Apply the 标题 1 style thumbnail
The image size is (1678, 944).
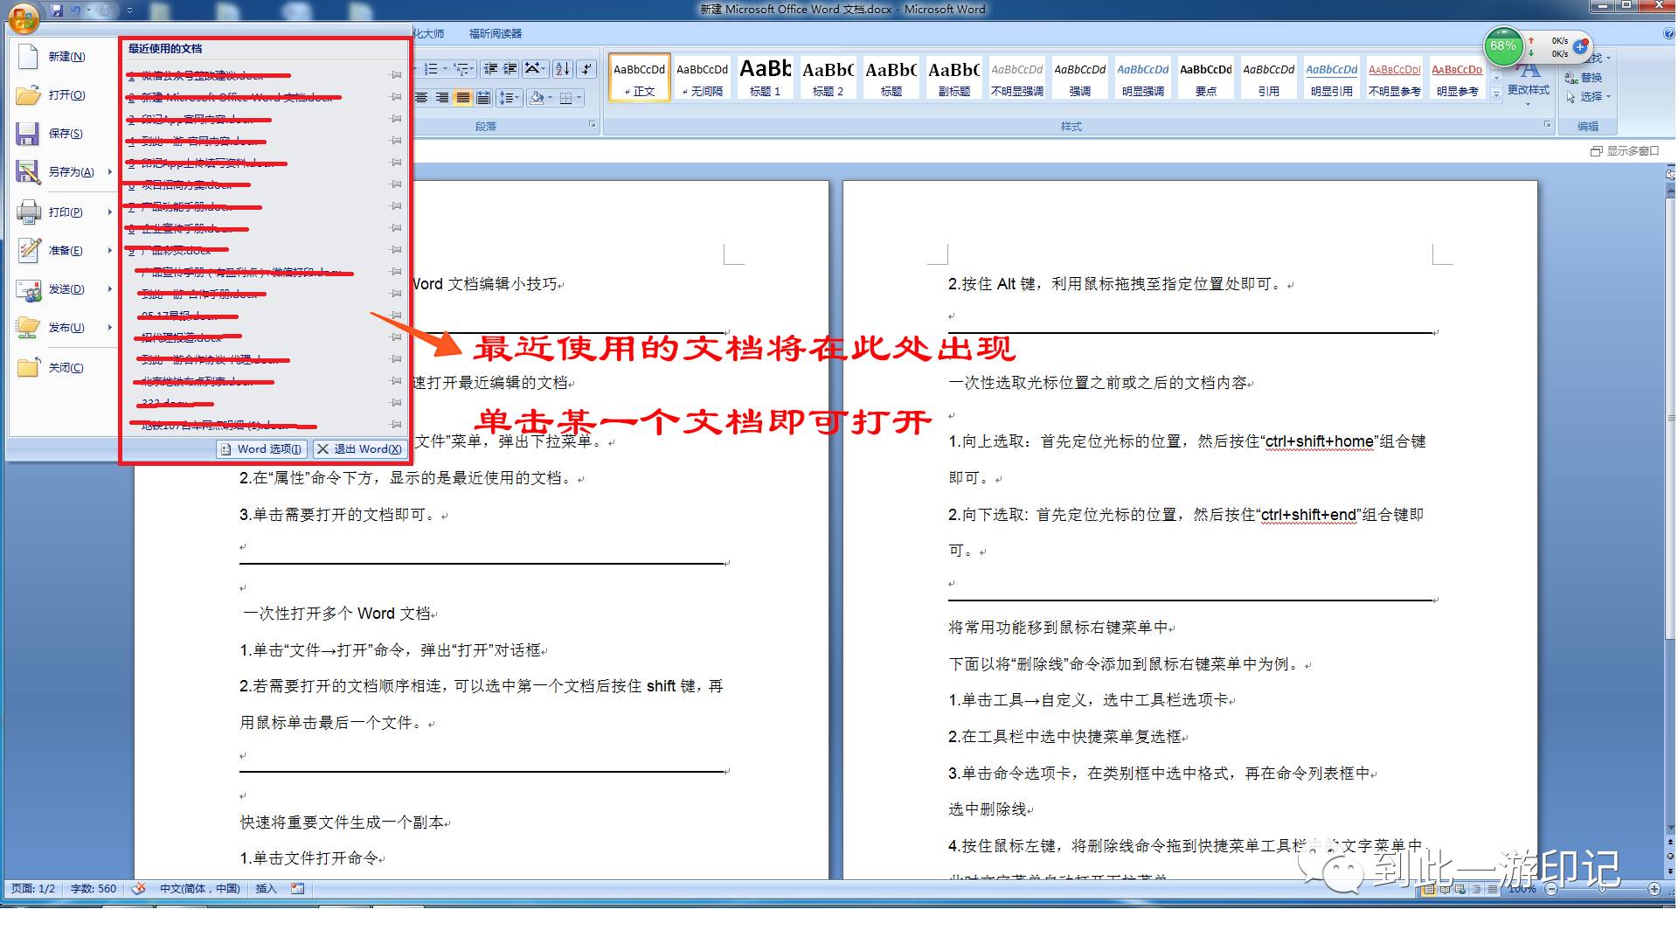pos(765,78)
